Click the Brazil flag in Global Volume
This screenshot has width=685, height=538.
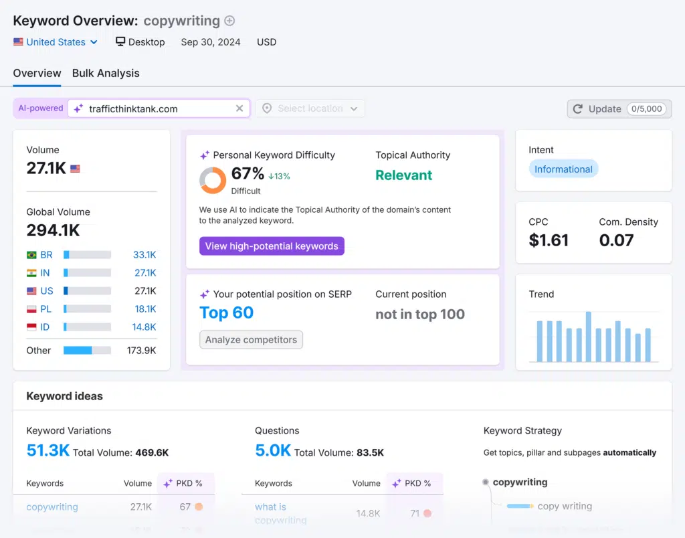coord(31,255)
